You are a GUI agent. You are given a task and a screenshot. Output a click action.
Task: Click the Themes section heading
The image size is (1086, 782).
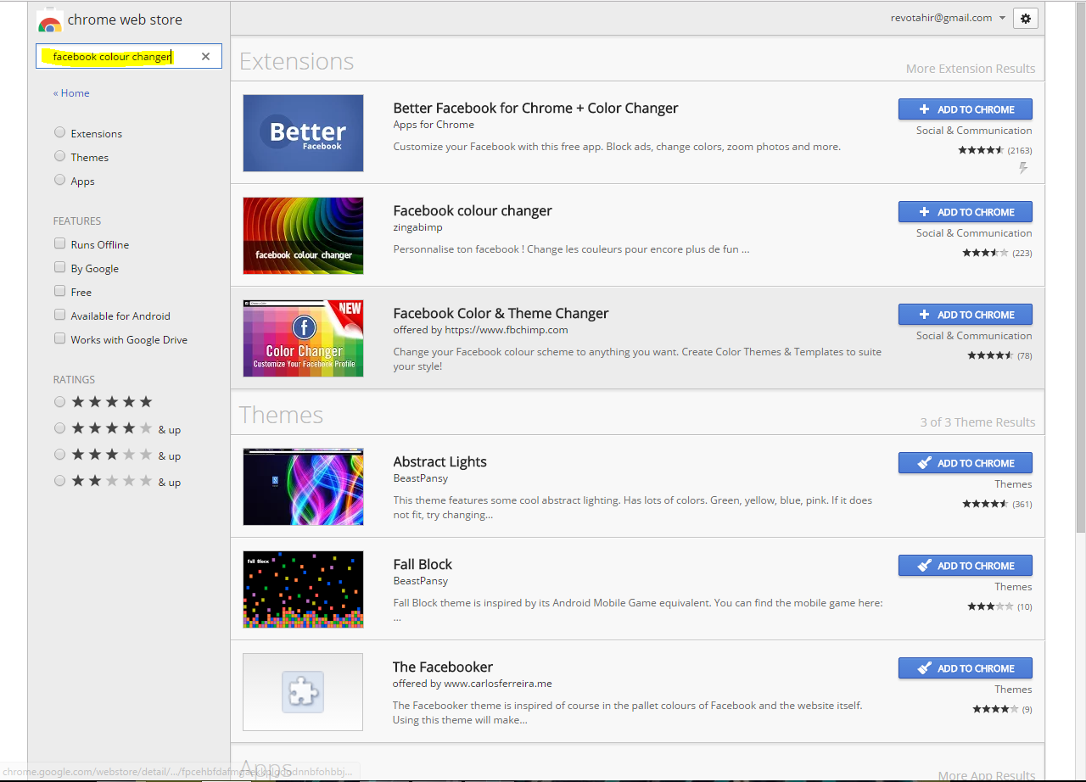coord(281,415)
